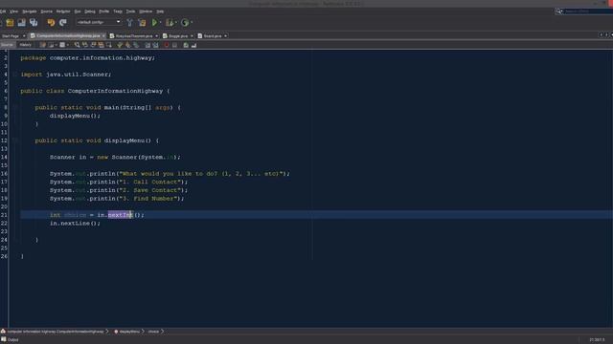Click the Find Selection magnifier icon

click(x=77, y=45)
